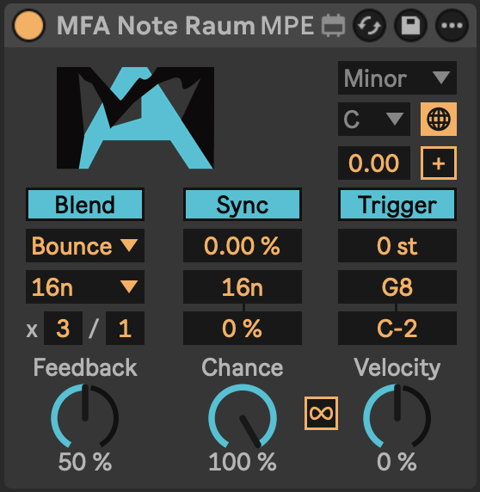480x492 pixels.
Task: Click the 50 % Feedback value
Action: pyautogui.click(x=85, y=462)
